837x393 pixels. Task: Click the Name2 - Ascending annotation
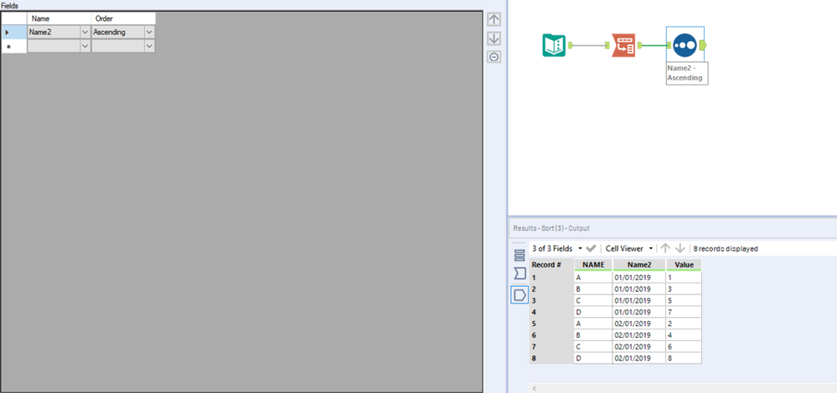688,73
